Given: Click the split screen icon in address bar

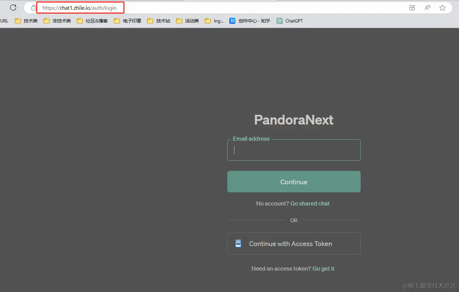Looking at the screenshot, I should (x=412, y=8).
